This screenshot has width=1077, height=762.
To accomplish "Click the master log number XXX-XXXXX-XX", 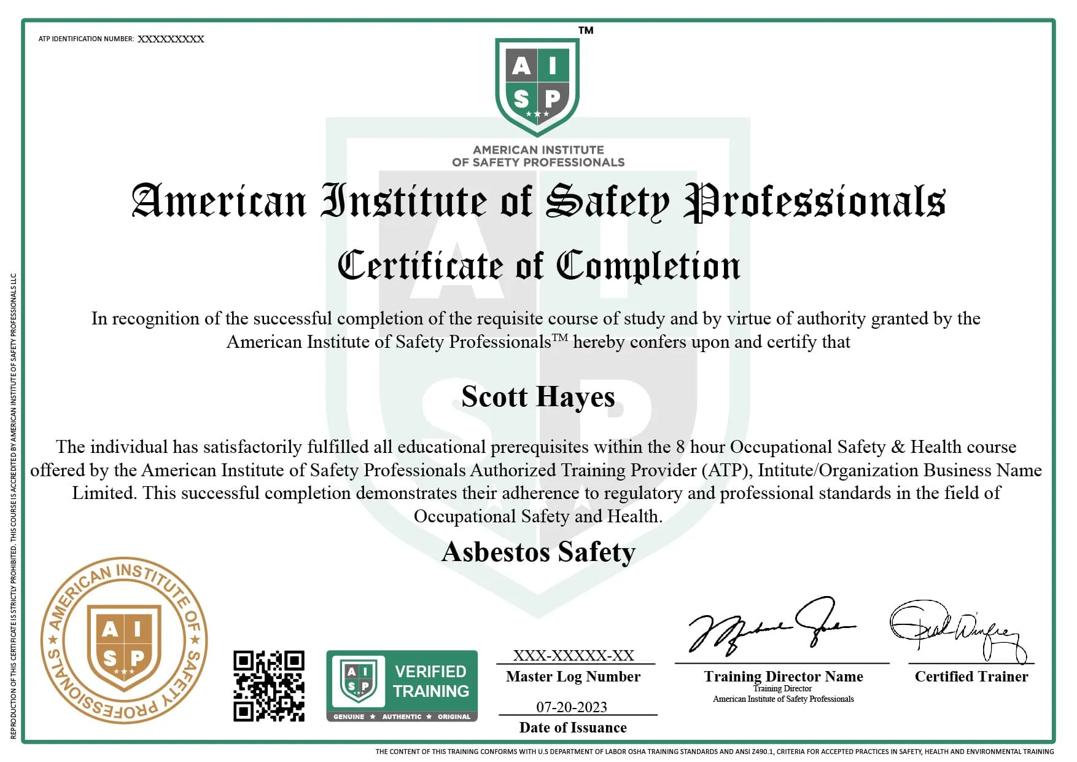I will point(573,655).
